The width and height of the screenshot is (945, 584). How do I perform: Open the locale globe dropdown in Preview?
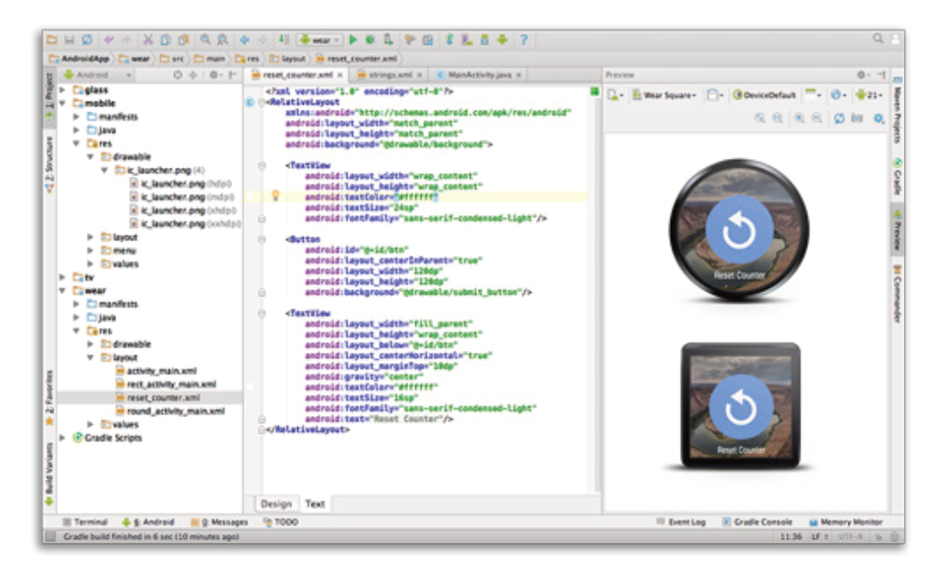(x=837, y=96)
